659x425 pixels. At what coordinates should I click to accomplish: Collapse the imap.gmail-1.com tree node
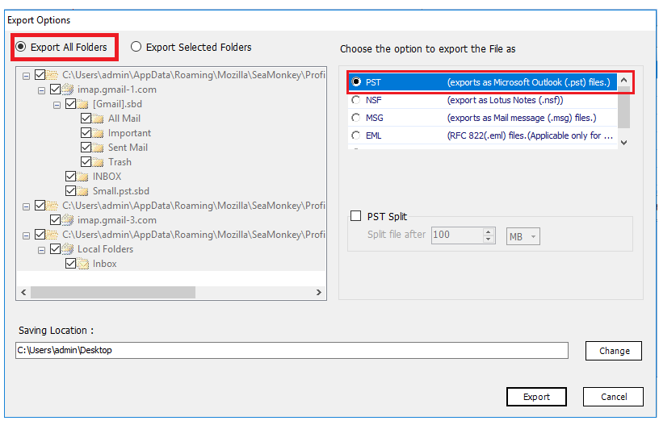tap(41, 90)
